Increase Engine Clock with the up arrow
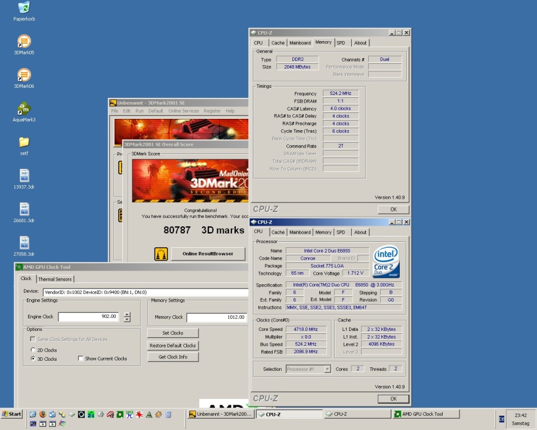The image size is (537, 430). [x=127, y=315]
